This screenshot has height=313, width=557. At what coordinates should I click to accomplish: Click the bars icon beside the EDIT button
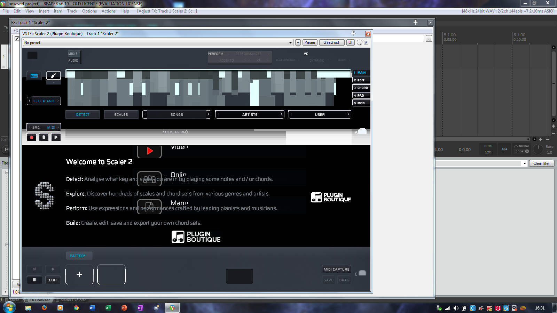tap(34, 280)
